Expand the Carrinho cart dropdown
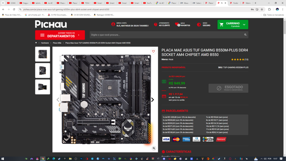This screenshot has height=161, width=286. pos(244,25)
